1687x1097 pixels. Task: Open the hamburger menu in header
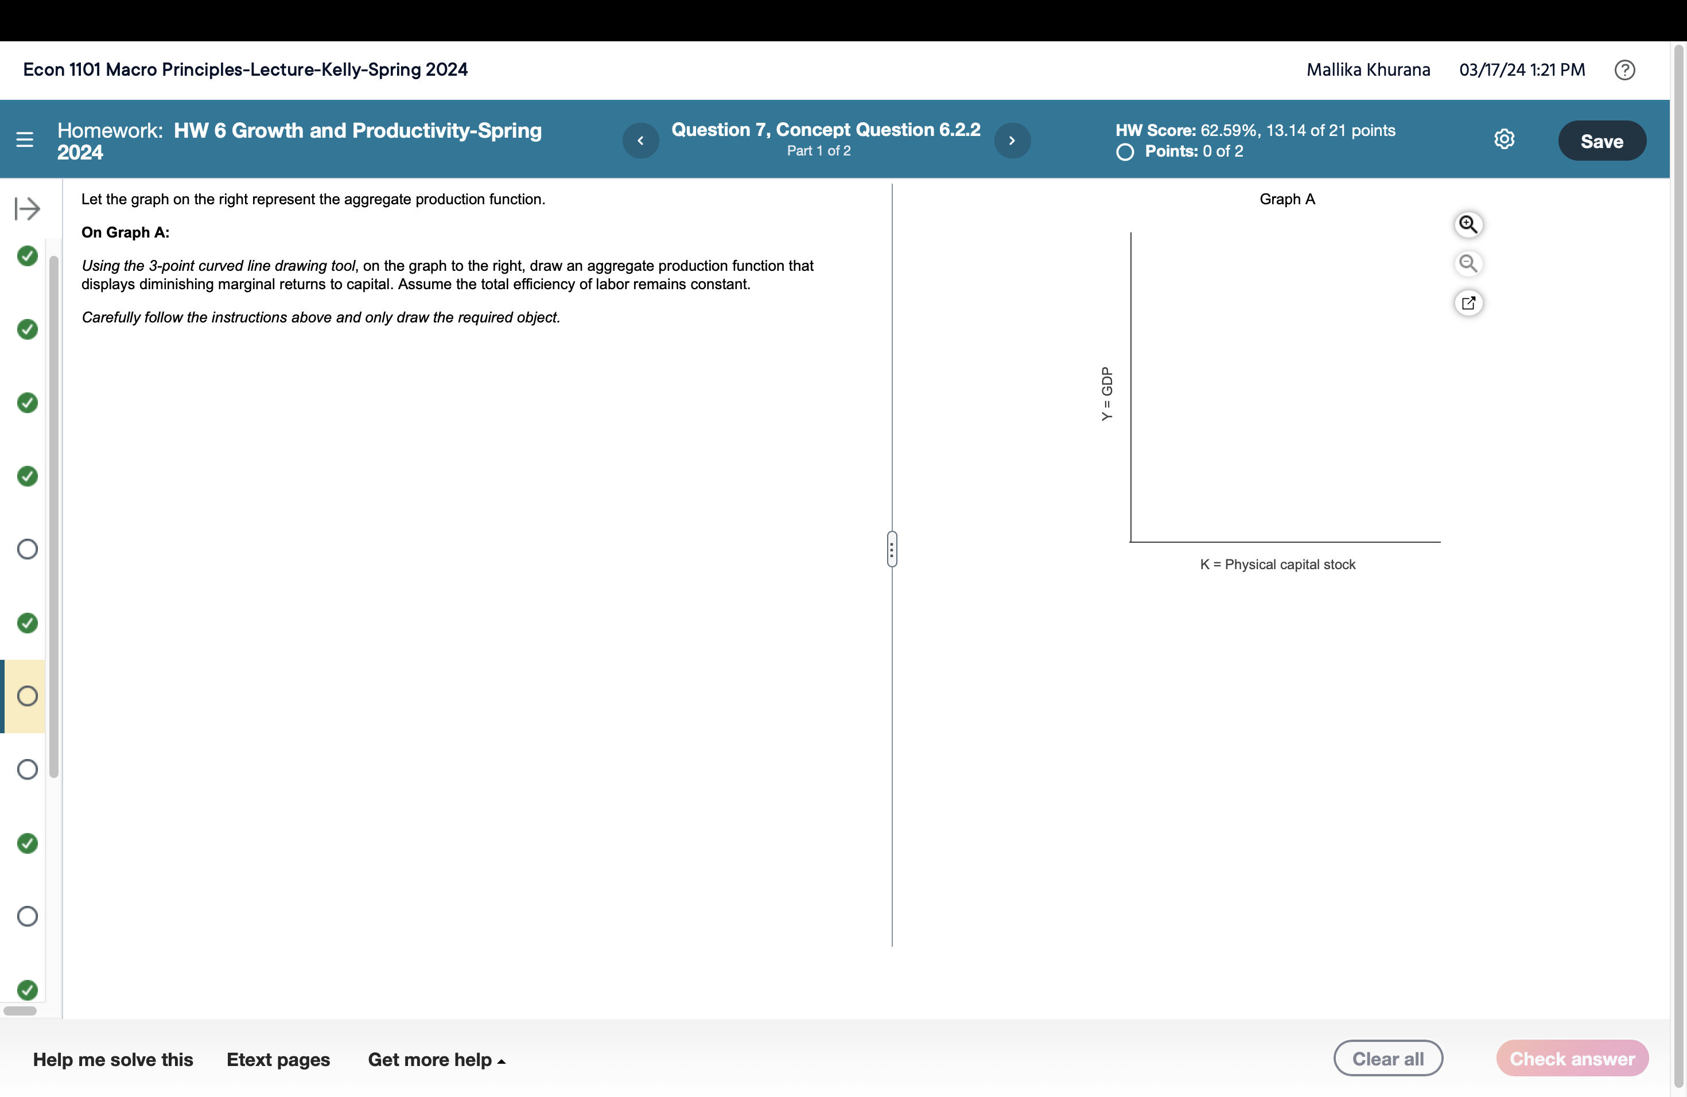pyautogui.click(x=25, y=139)
